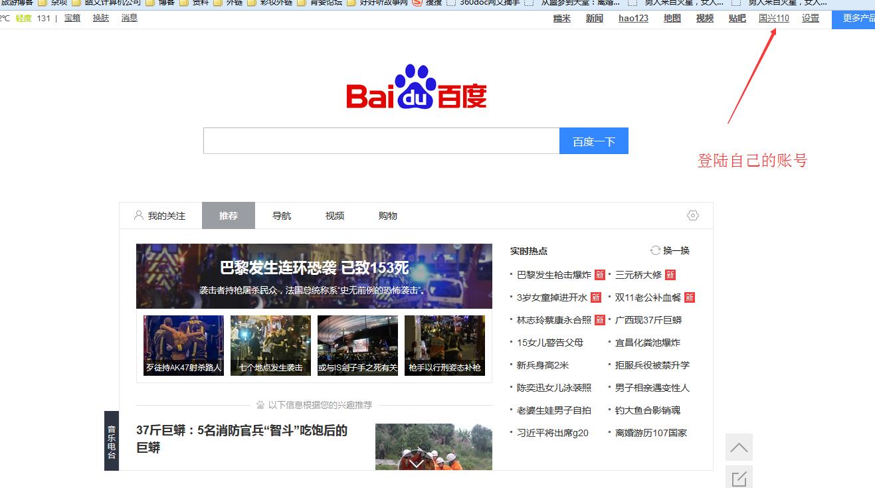The image size is (875, 488).
Task: Open the settings gear icon in feed panel
Action: click(x=693, y=216)
